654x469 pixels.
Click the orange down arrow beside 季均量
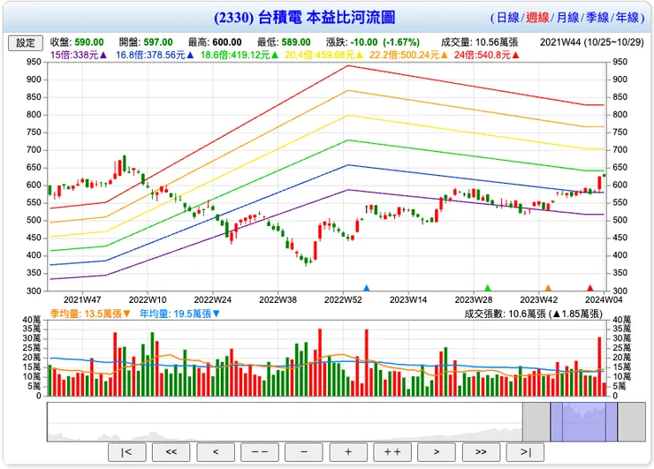[x=126, y=314]
